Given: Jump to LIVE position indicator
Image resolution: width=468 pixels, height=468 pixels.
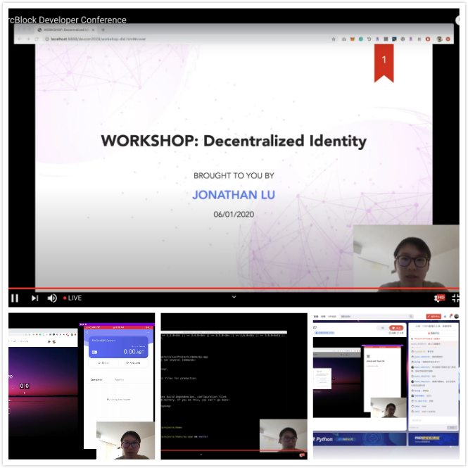Looking at the screenshot, I should [x=73, y=298].
